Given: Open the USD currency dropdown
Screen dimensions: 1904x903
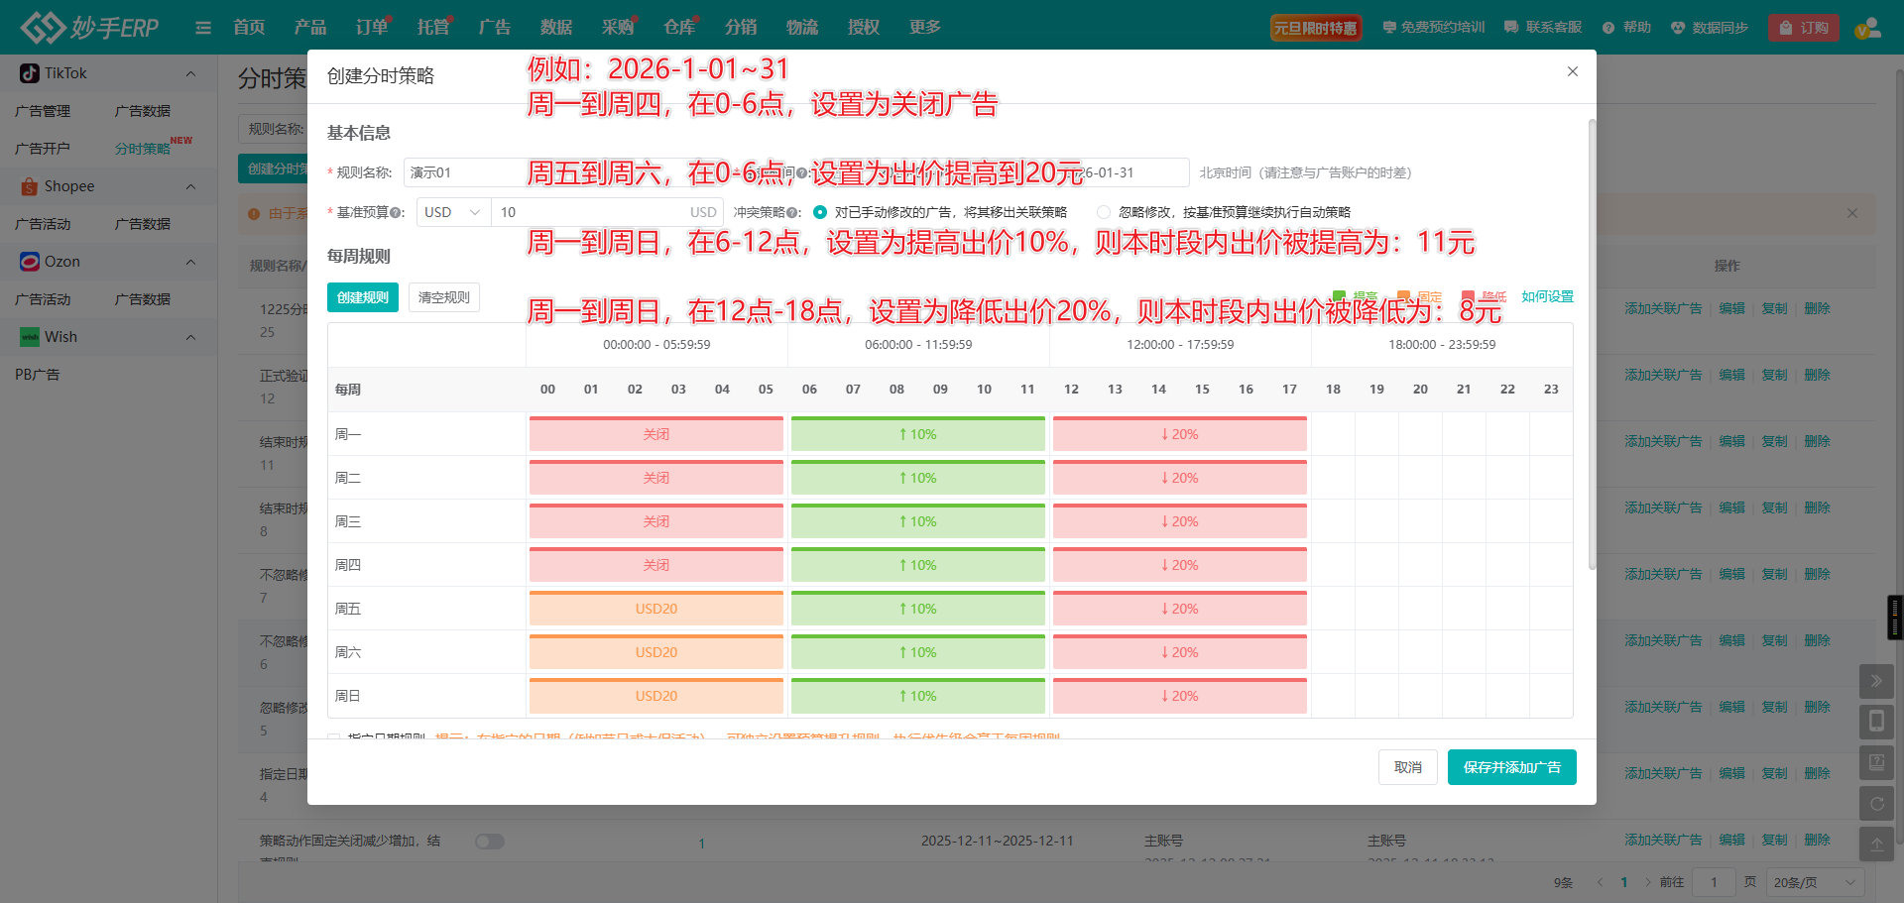Looking at the screenshot, I should pyautogui.click(x=453, y=212).
